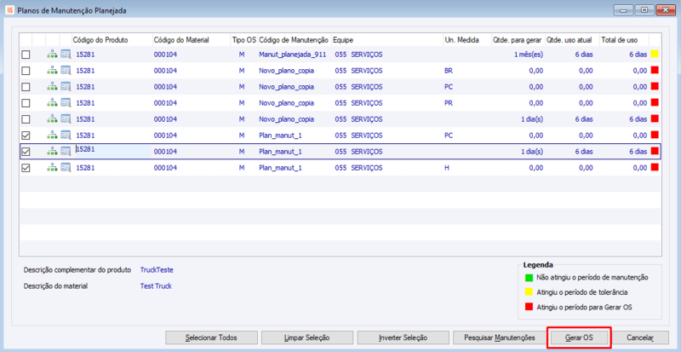Image resolution: width=681 pixels, height=352 pixels.
Task: Open details magnifier icon for Manut_planejada_911 row
Action: coord(66,55)
